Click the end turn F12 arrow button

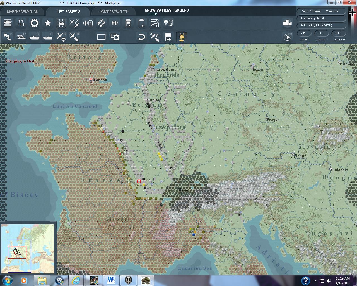(x=288, y=37)
